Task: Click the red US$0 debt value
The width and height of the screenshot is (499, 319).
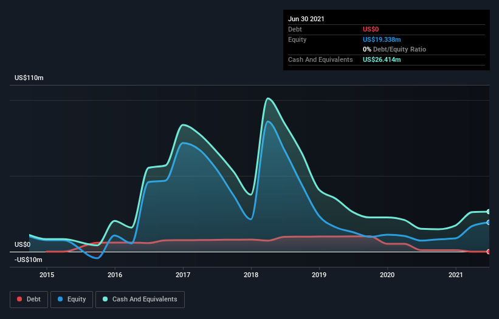Action: (371, 29)
